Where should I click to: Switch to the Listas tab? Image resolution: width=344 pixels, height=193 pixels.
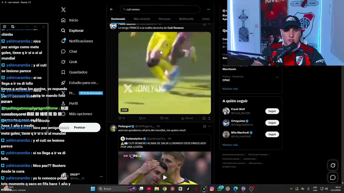tap(206, 19)
